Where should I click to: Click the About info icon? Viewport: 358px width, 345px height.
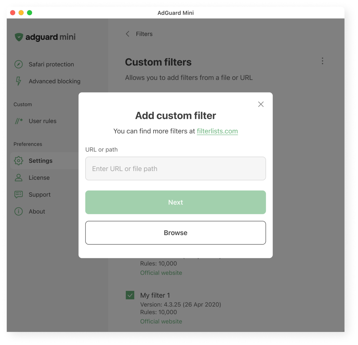(x=19, y=211)
